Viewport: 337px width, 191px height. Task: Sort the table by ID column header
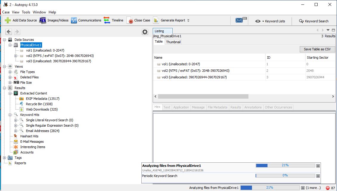[285, 58]
